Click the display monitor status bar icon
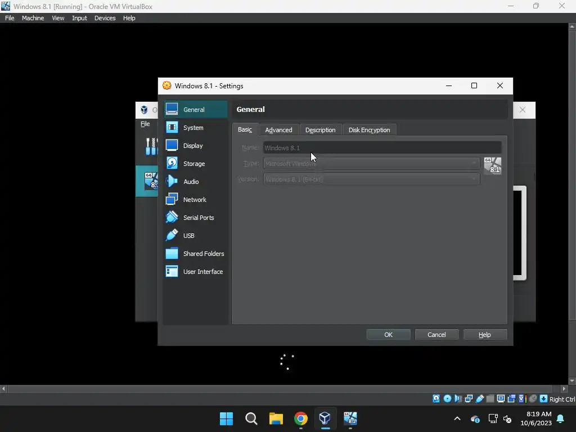Image resolution: width=576 pixels, height=432 pixels. tap(501, 399)
